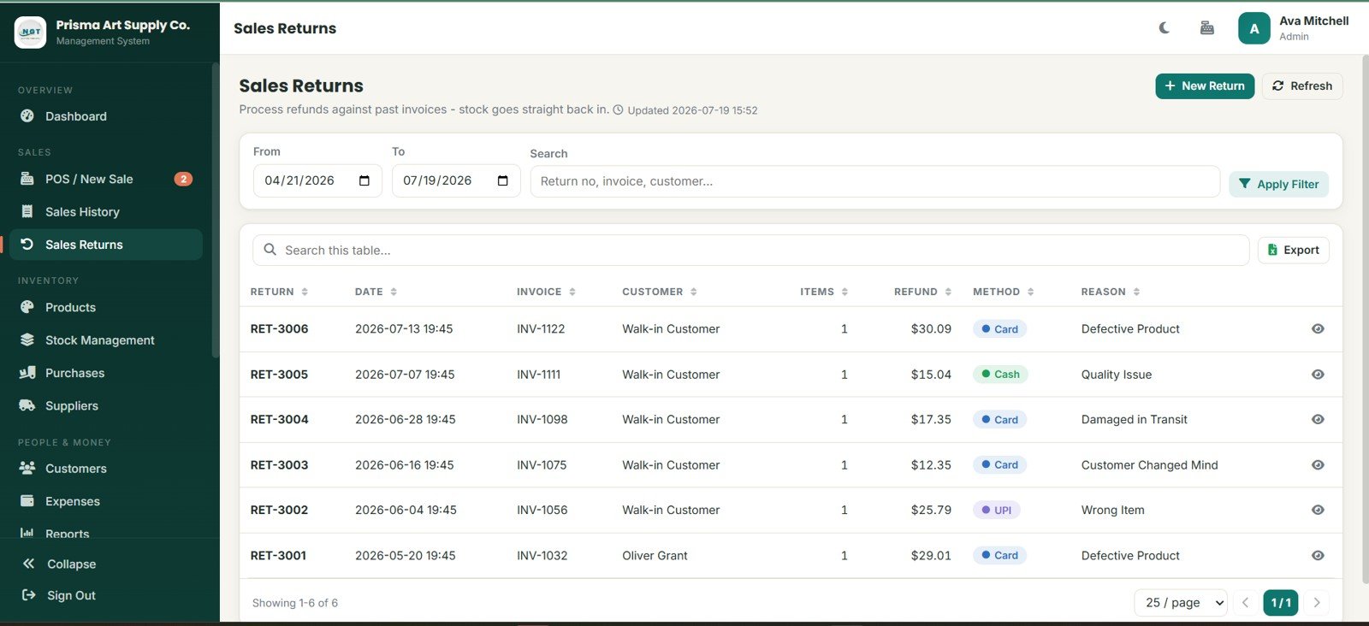Viewport: 1369px width, 626px height.
Task: Sort by CUSTOMER column
Action: (660, 292)
